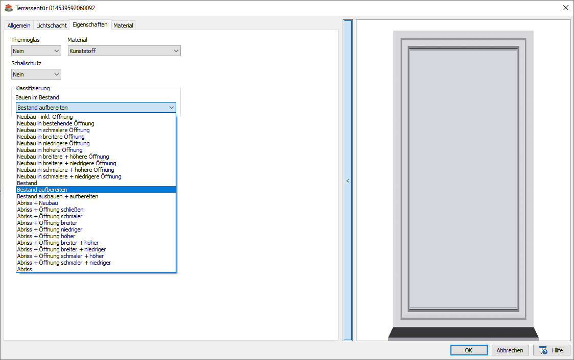Close the Terrassentür dialog window

[x=565, y=8]
